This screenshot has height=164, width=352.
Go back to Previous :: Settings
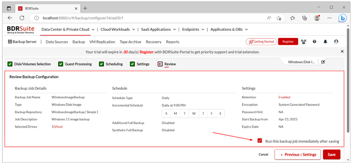[x=298, y=155]
